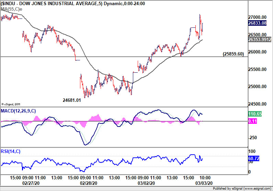Click the MACD histogram value 0.11
The width and height of the screenshot is (273, 191).
point(252,121)
